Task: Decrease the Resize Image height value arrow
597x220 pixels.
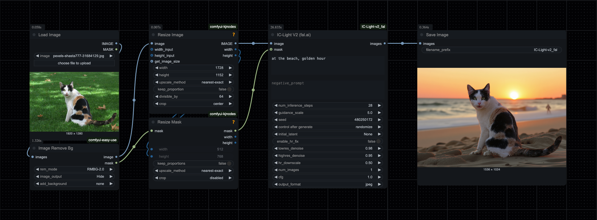Action: (157, 75)
